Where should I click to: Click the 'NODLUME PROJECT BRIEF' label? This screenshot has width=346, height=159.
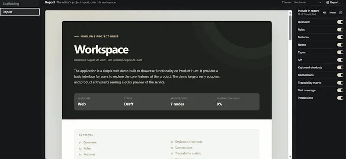point(99,37)
